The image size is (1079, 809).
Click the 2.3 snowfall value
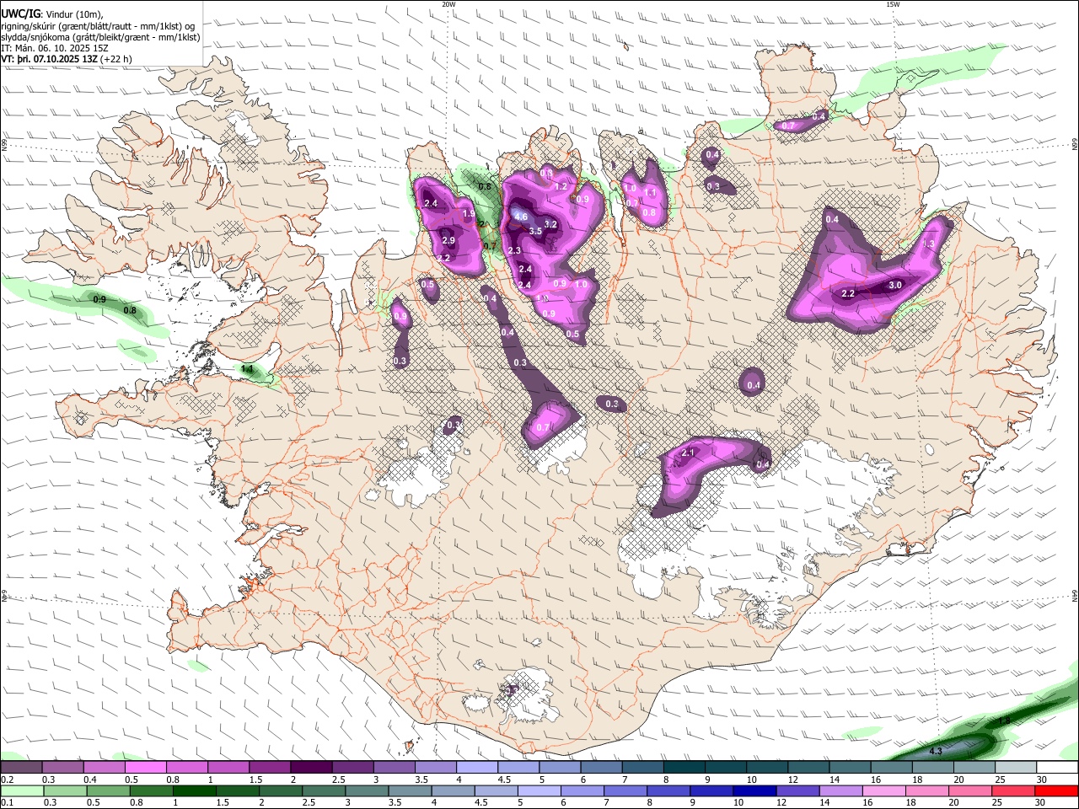click(515, 251)
